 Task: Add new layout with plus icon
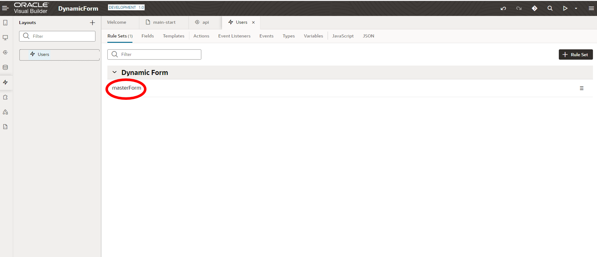click(x=92, y=23)
